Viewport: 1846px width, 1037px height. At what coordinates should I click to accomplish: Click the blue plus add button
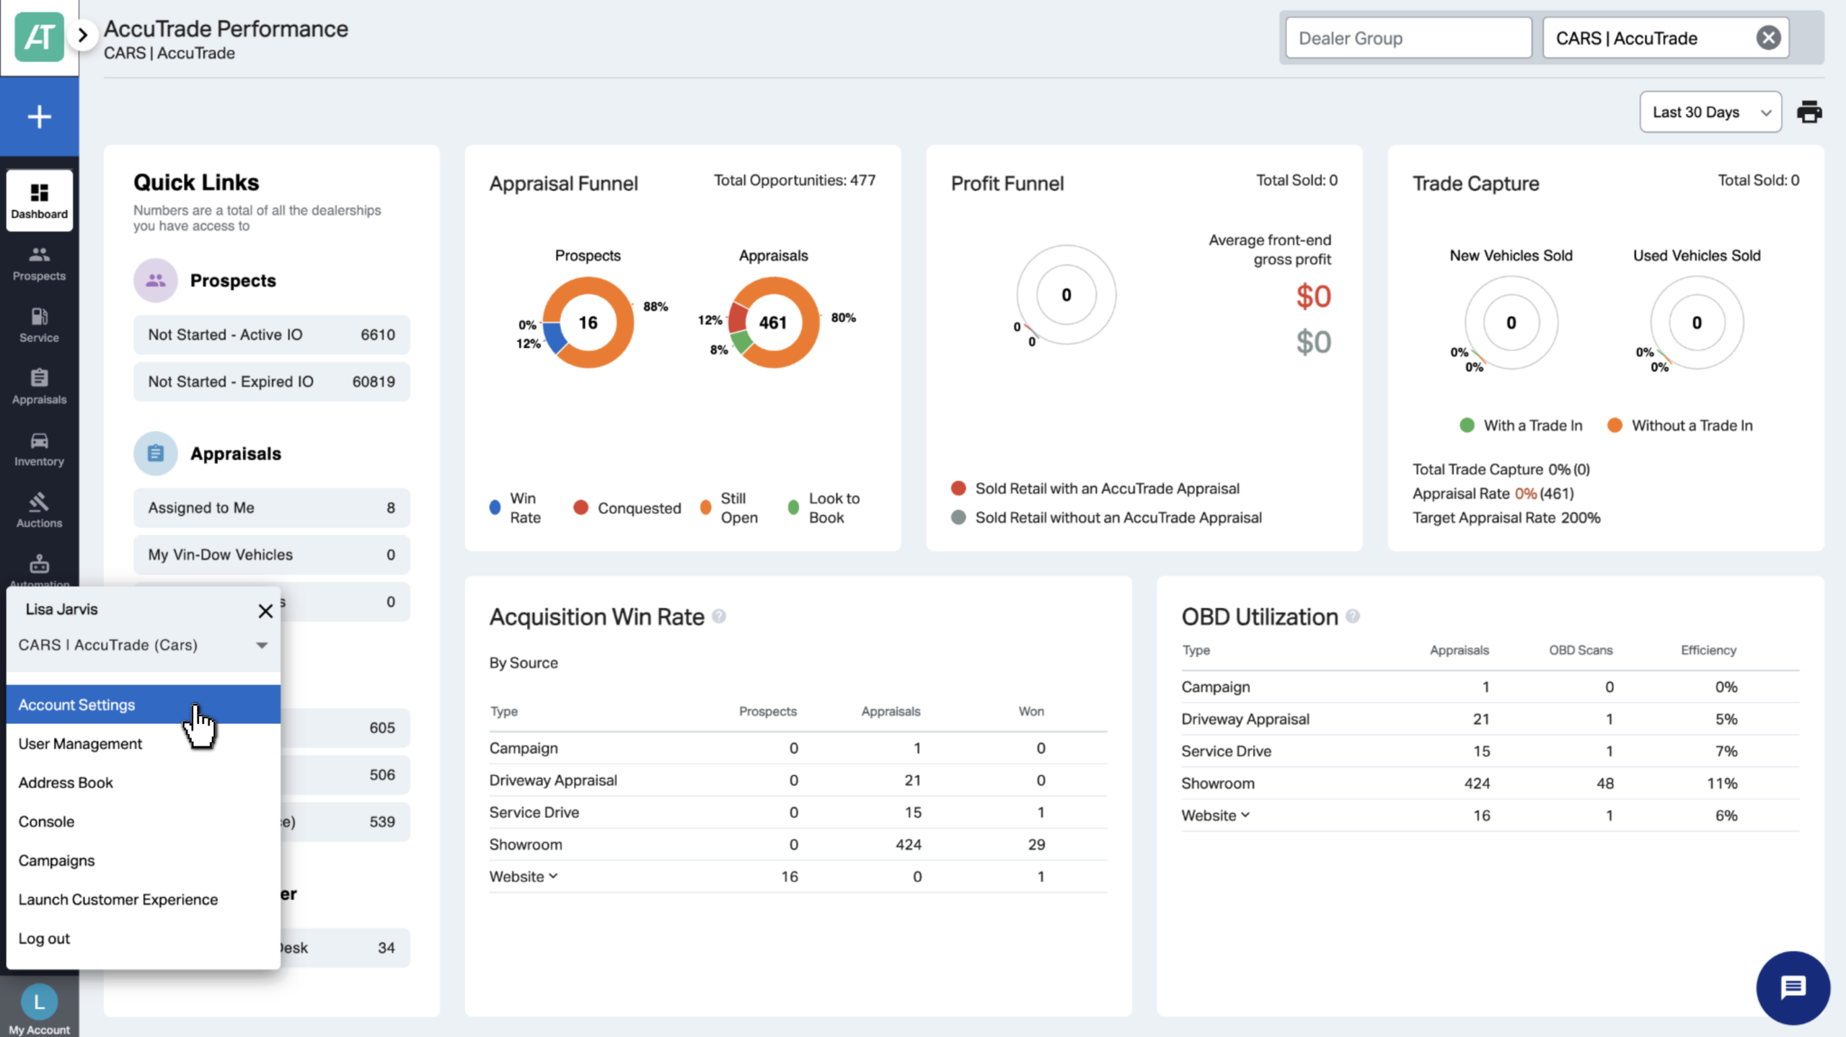[39, 117]
